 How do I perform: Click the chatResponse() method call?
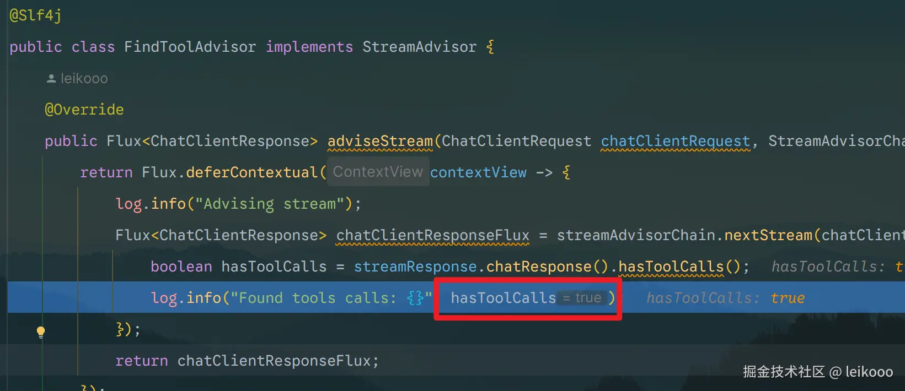(x=547, y=267)
